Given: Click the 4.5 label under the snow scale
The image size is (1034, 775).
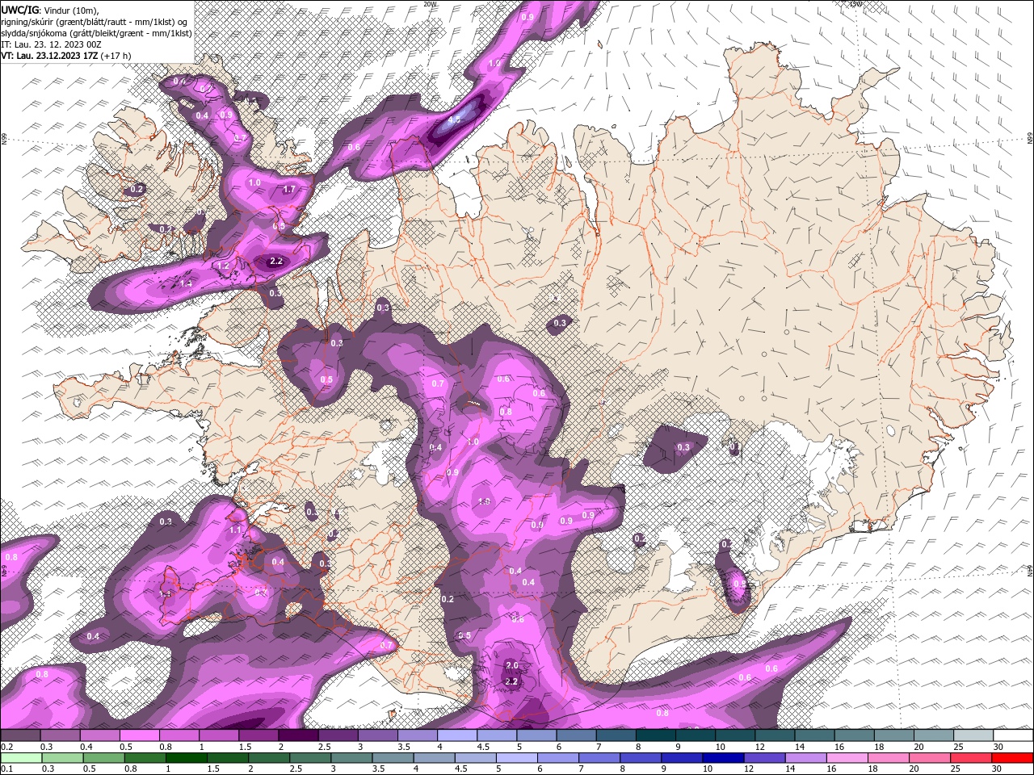Looking at the screenshot, I should coord(483,747).
